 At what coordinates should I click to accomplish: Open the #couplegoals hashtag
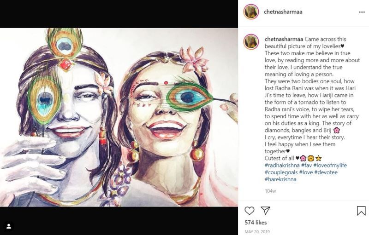281,172
